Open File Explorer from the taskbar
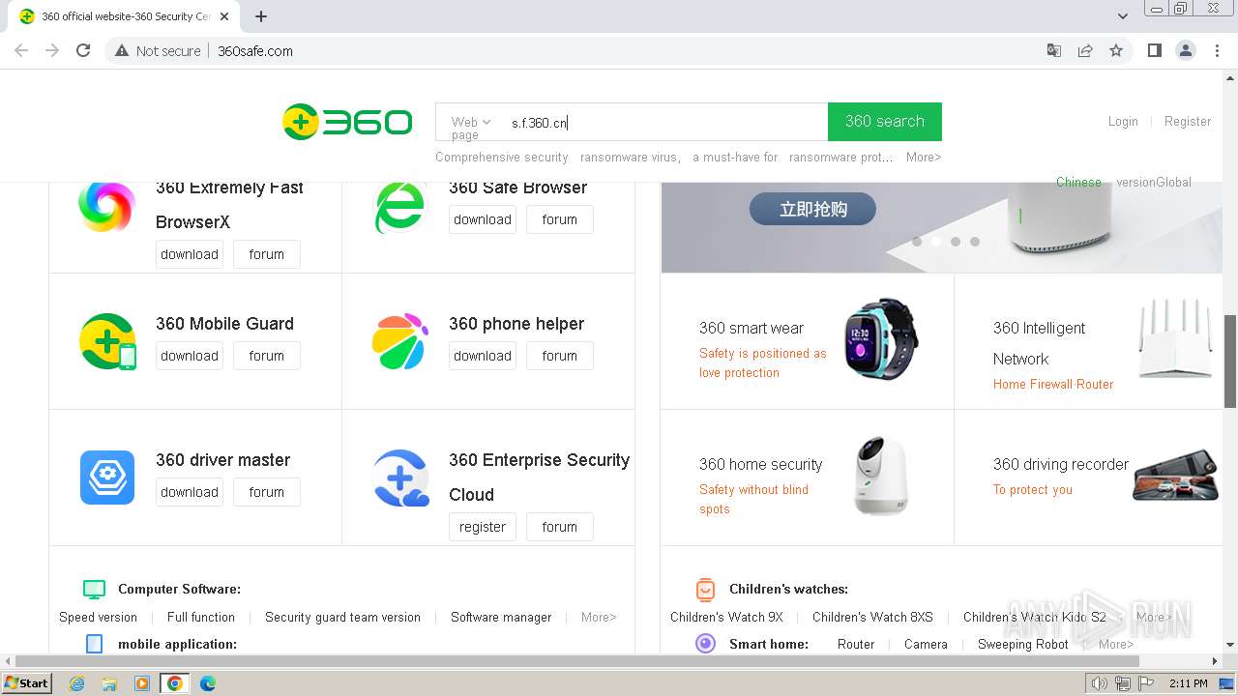This screenshot has width=1238, height=696. coord(109,683)
